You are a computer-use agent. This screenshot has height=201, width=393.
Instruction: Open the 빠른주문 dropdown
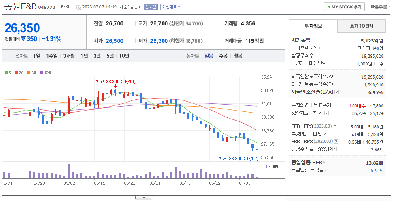tap(380, 7)
